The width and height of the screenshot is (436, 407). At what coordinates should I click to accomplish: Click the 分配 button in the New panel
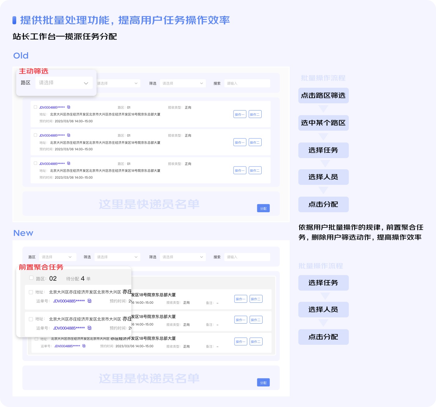coord(263,383)
